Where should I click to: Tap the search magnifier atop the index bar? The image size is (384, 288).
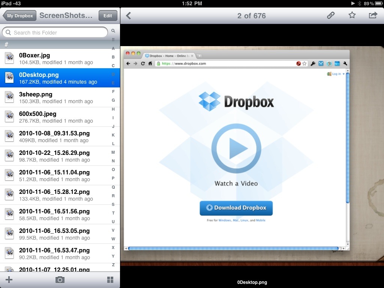113,31
